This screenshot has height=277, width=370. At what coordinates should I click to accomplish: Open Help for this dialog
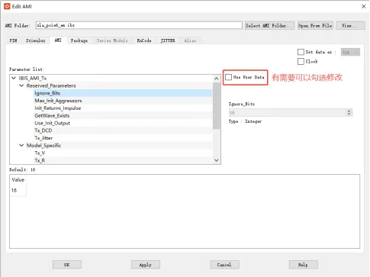tap(304, 265)
